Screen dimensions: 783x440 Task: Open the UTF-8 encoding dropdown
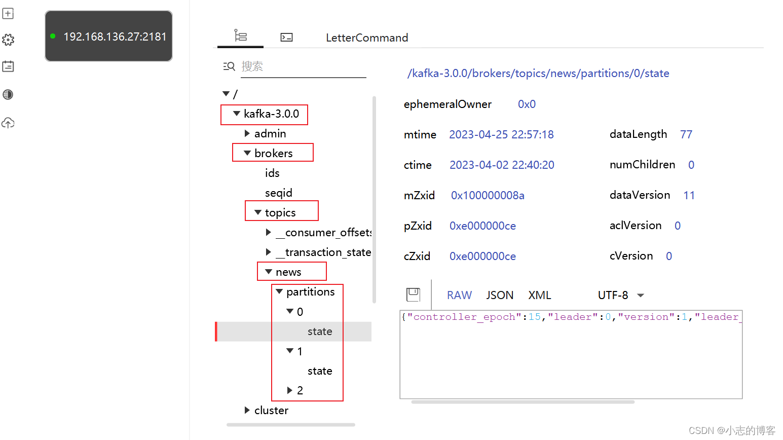621,296
